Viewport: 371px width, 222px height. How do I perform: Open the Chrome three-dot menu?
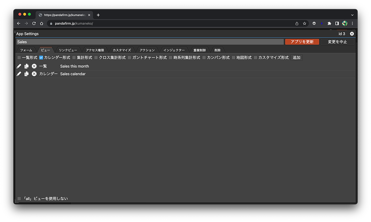[x=352, y=23]
